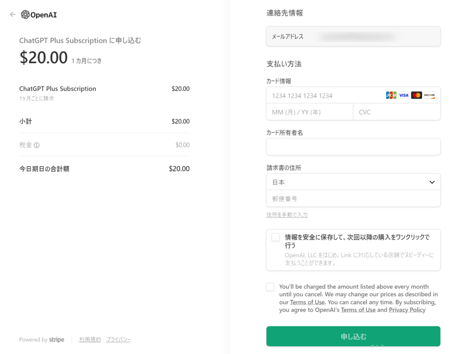Focus the カード所有者名 text field
The height and width of the screenshot is (354, 452).
click(x=353, y=147)
